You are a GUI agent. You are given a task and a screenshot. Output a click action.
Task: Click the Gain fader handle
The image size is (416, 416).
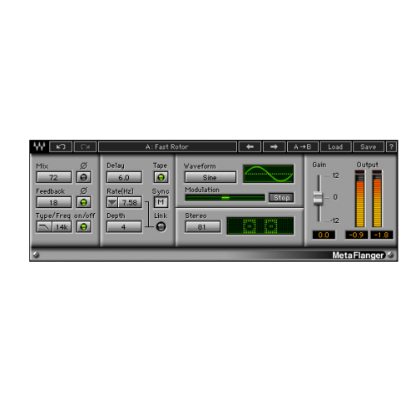click(x=318, y=198)
